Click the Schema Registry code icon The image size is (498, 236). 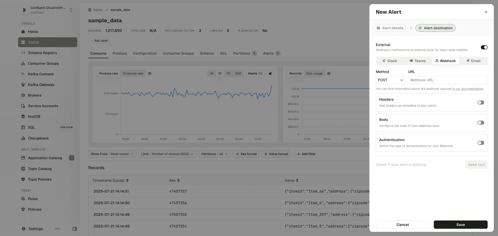point(23,53)
